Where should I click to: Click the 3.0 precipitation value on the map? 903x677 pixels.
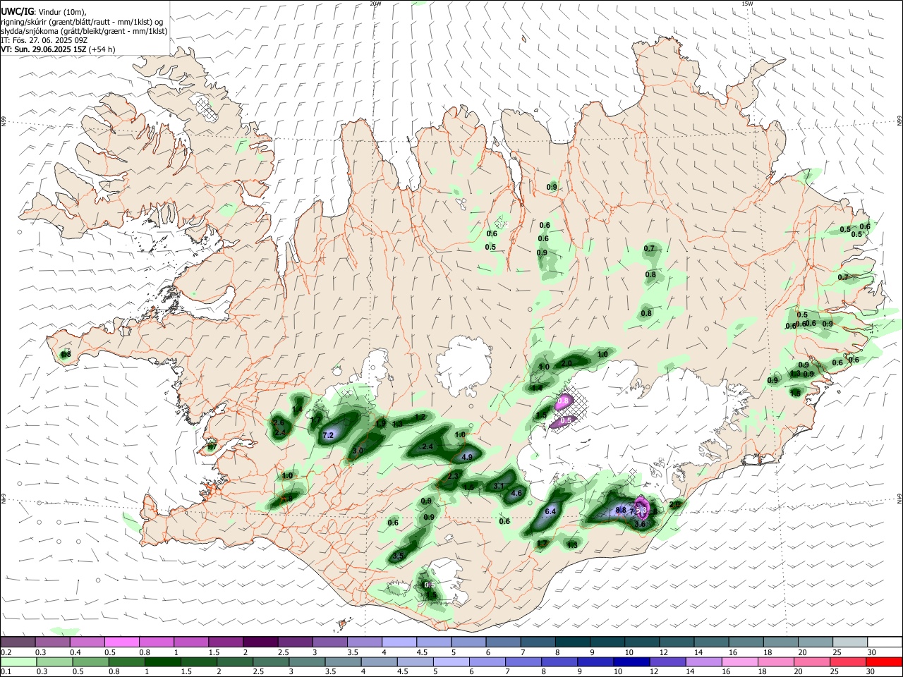[x=358, y=451]
